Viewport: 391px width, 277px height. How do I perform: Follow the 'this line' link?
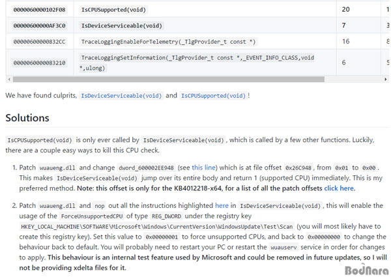(203, 168)
